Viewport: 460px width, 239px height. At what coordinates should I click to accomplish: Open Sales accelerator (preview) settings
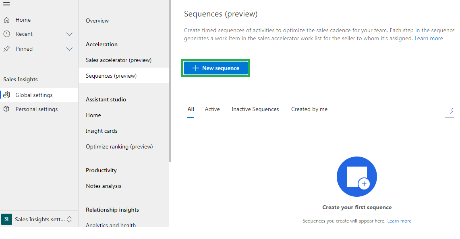(118, 60)
